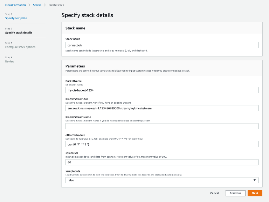This screenshot has height=202, width=269.
Task: Proceed with the orange Next button
Action: point(255,193)
